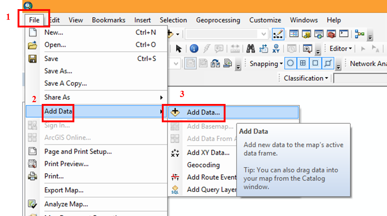Launch ModelBuilder from the toolbar
Image resolution: width=387 pixels, height=216 pixels.
(360, 34)
